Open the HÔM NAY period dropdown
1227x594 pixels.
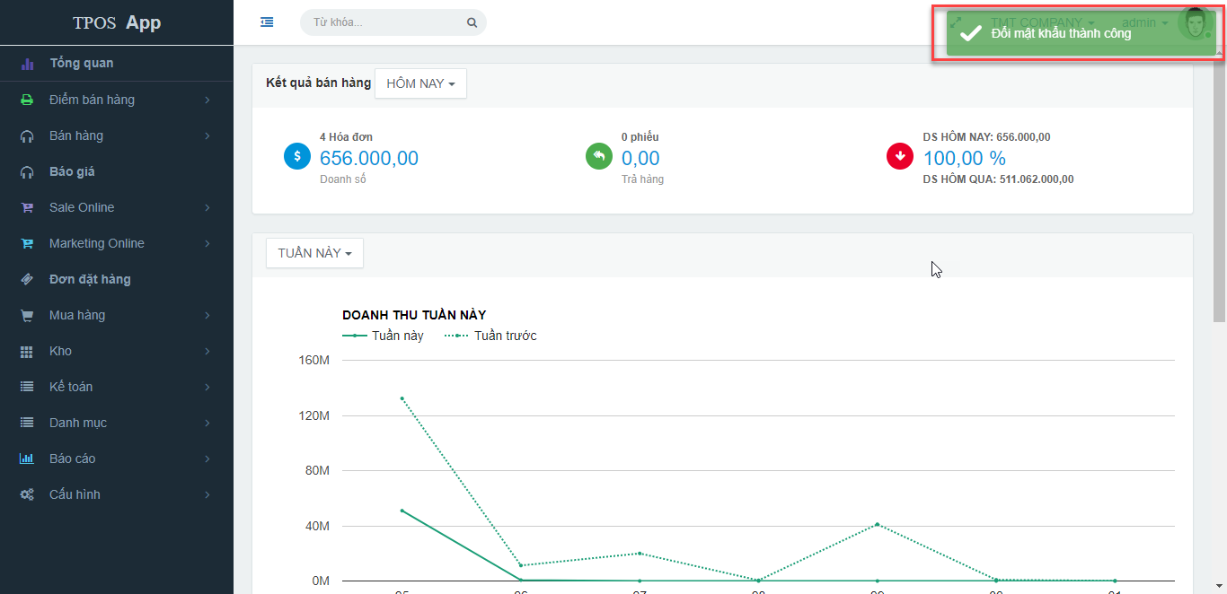pyautogui.click(x=420, y=83)
